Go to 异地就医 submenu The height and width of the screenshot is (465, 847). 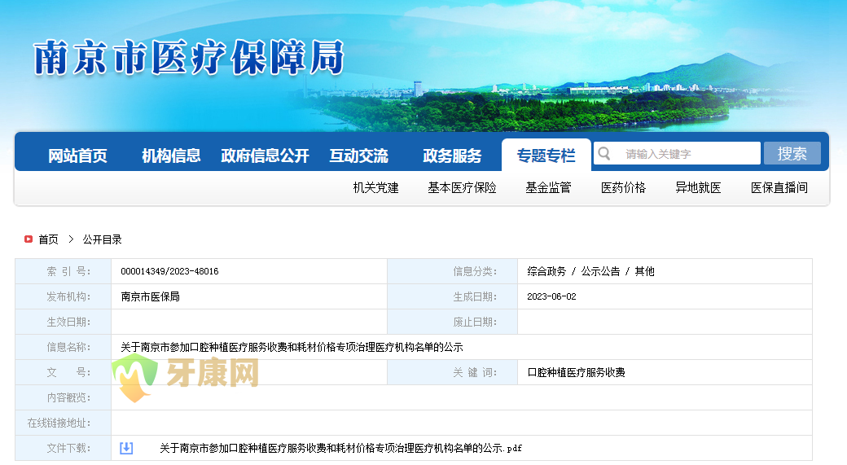pyautogui.click(x=698, y=187)
